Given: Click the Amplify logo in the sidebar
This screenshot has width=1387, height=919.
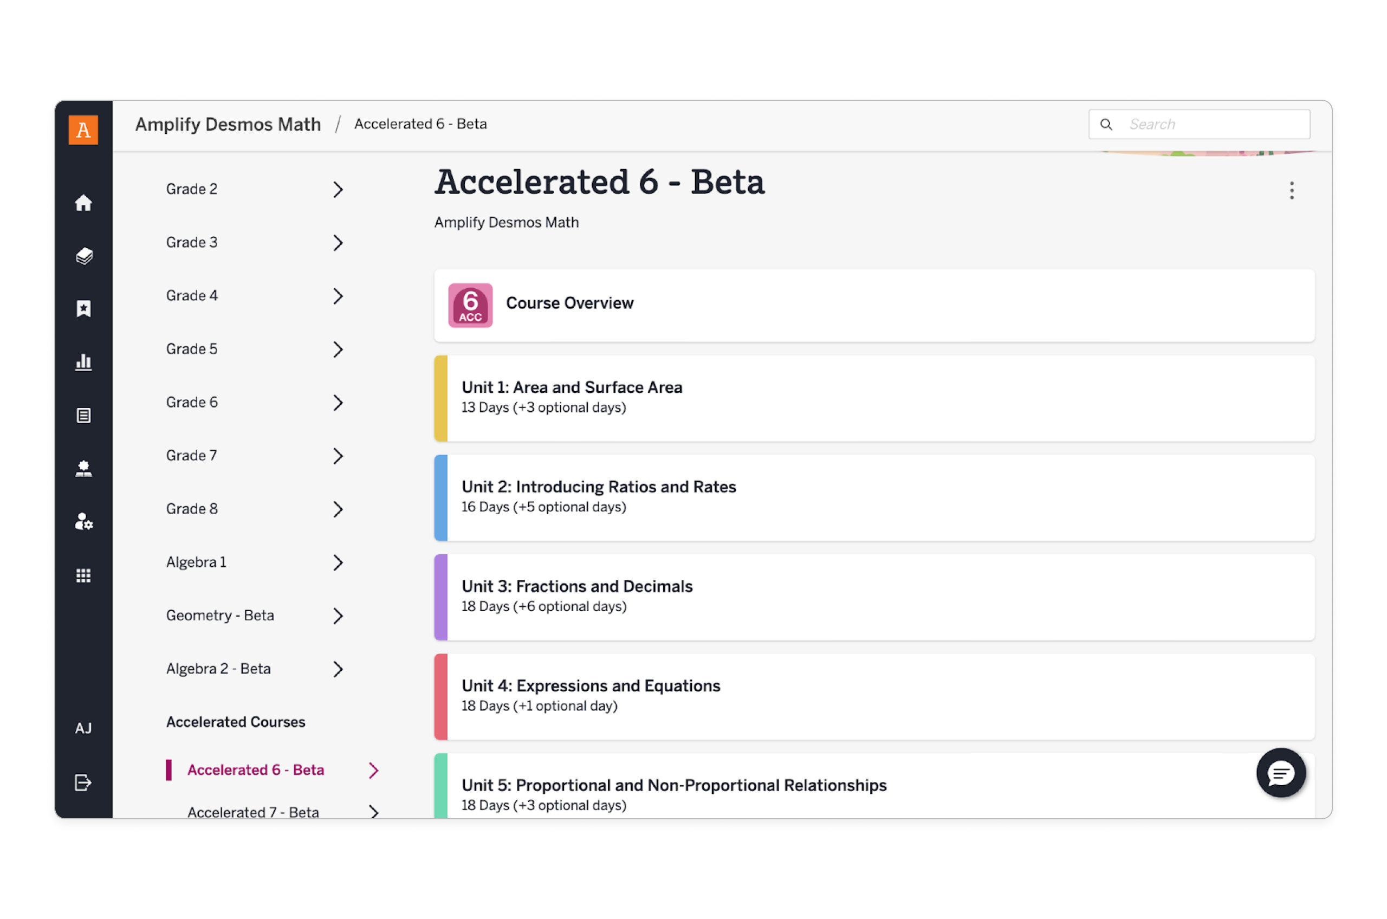Looking at the screenshot, I should pos(82,130).
